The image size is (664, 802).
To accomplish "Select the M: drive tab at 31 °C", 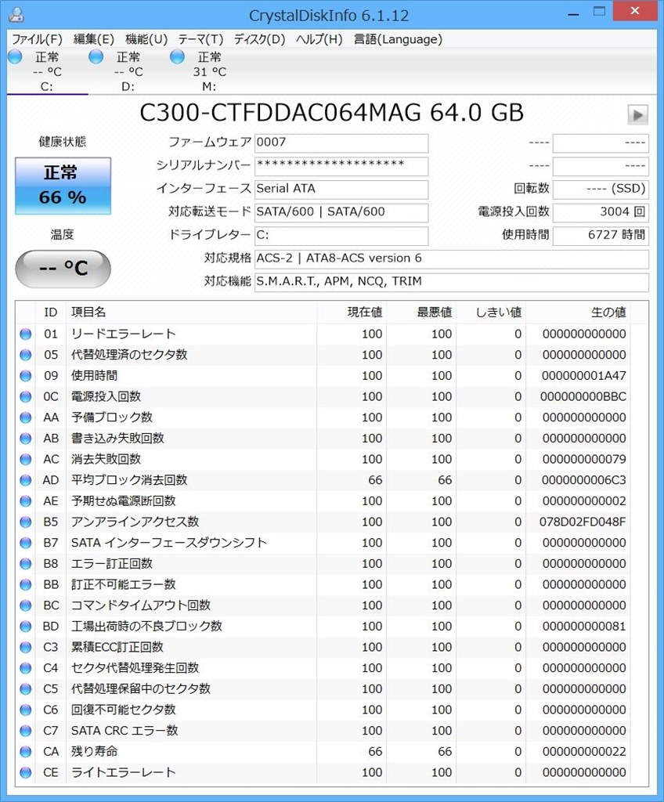I will tap(209, 71).
